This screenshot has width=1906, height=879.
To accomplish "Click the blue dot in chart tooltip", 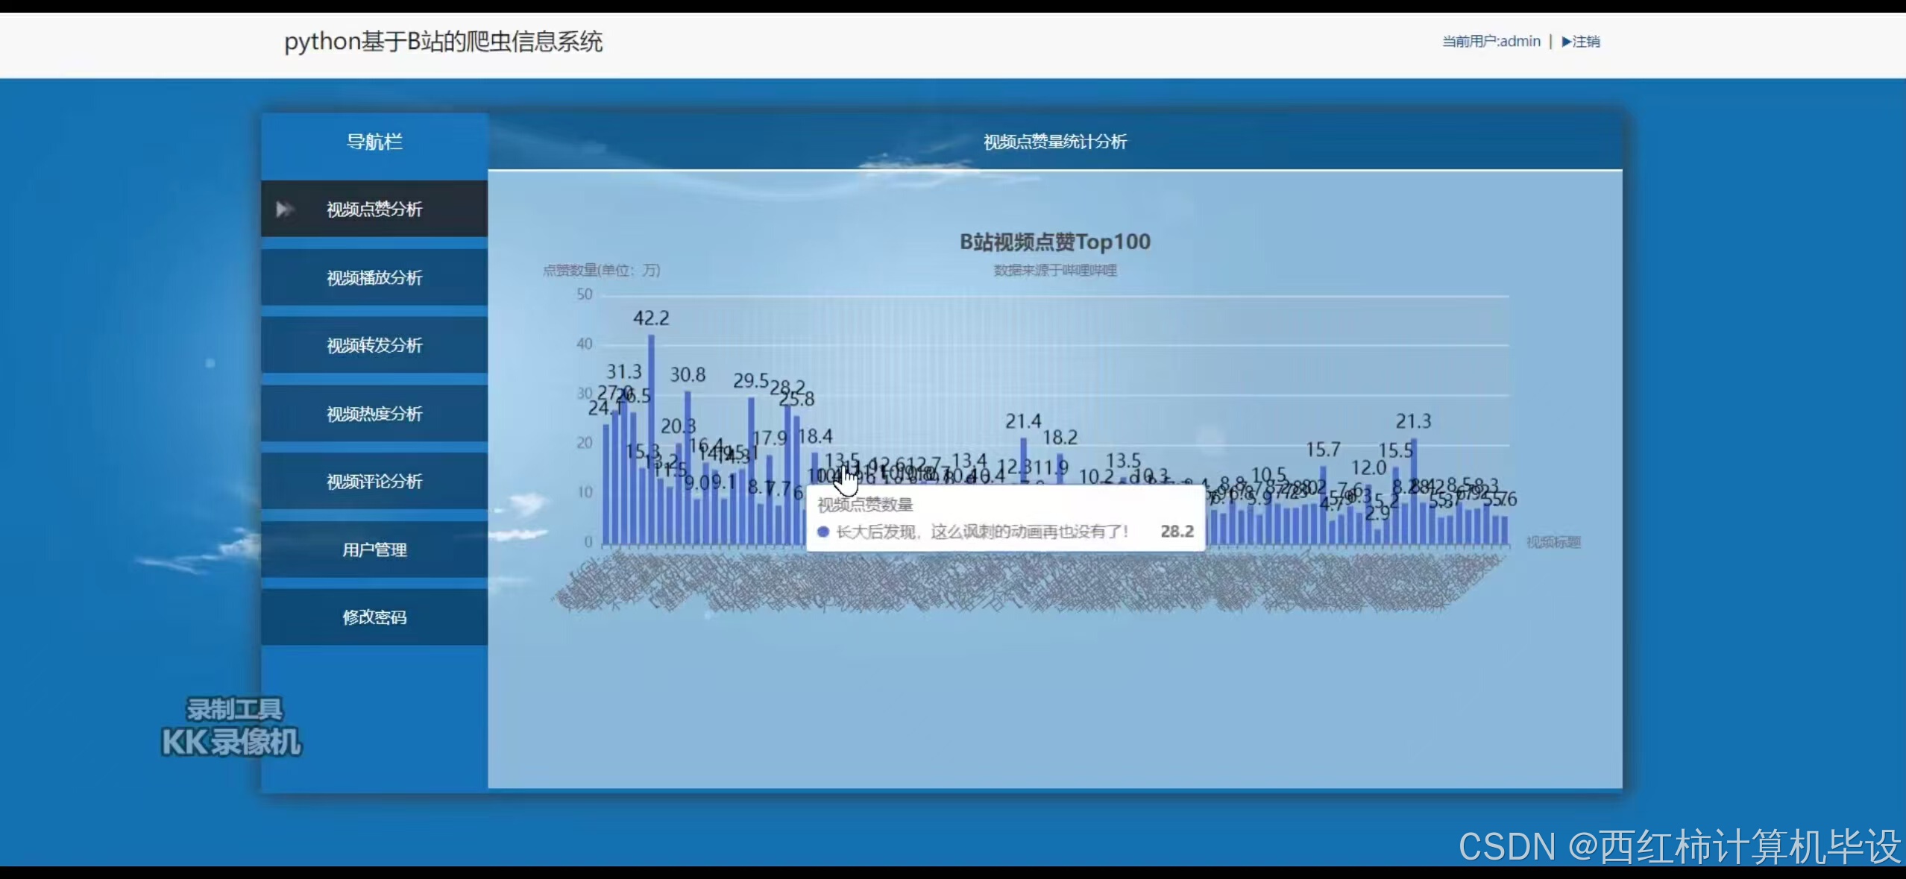I will pyautogui.click(x=823, y=532).
